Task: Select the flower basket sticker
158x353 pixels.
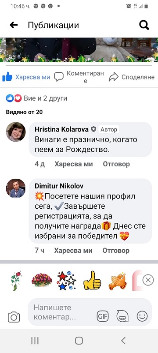Action: 42,280
